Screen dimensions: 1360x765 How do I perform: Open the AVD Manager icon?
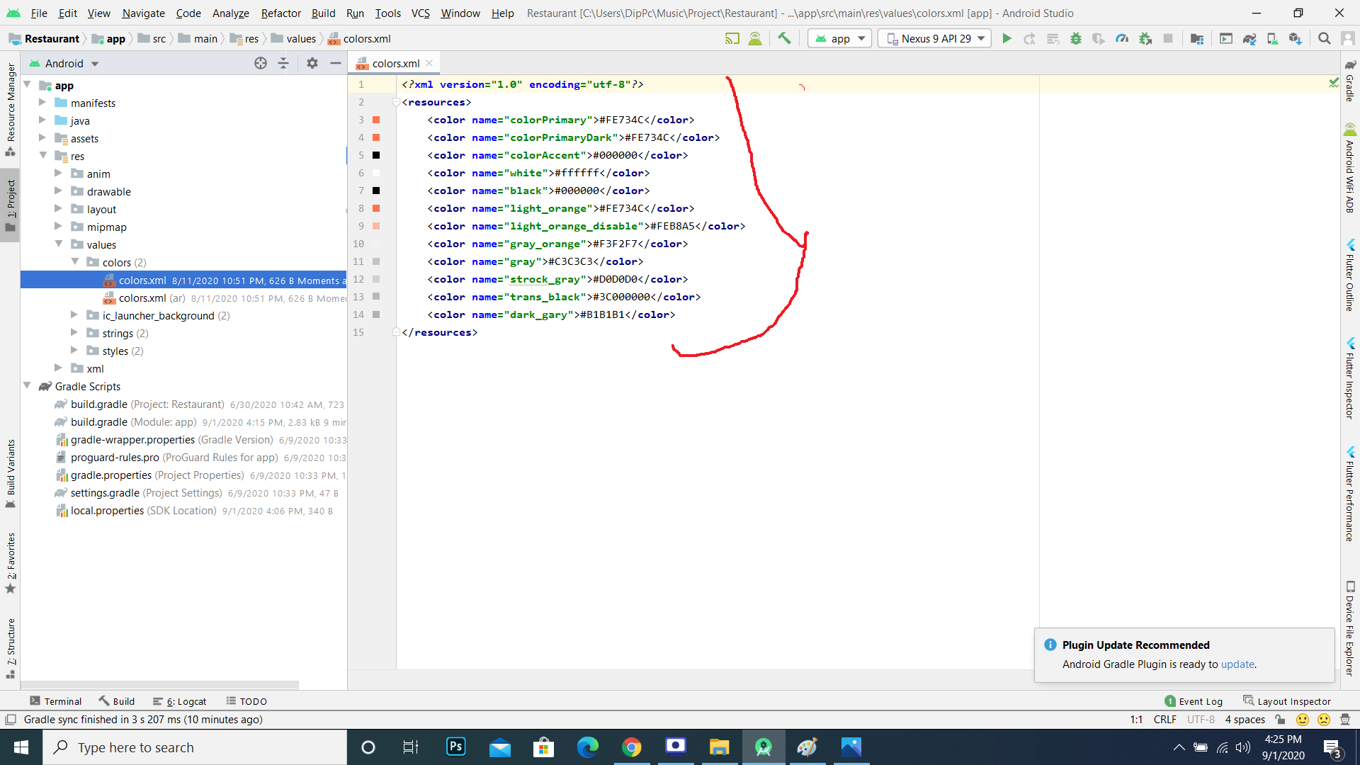click(x=1272, y=39)
